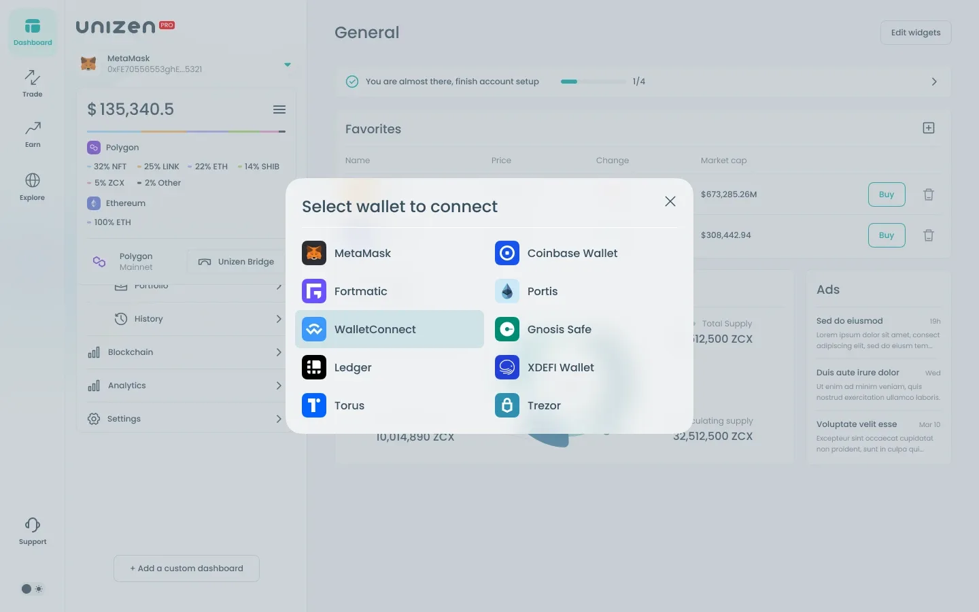
Task: Open the Duis aute irure dolor ad
Action: click(878, 385)
